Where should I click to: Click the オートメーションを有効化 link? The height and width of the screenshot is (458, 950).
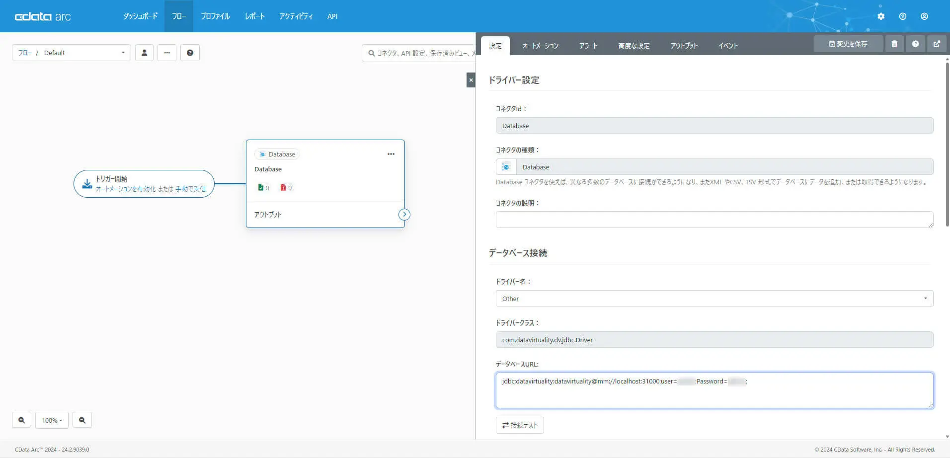click(x=126, y=189)
